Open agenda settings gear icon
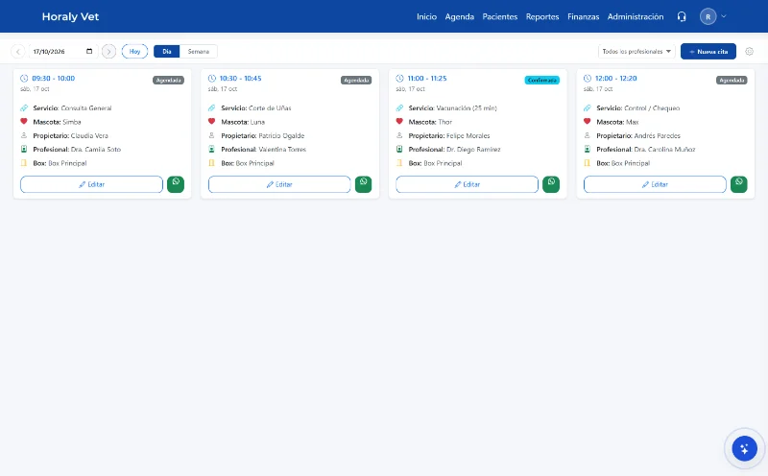This screenshot has height=476, width=768. [749, 52]
